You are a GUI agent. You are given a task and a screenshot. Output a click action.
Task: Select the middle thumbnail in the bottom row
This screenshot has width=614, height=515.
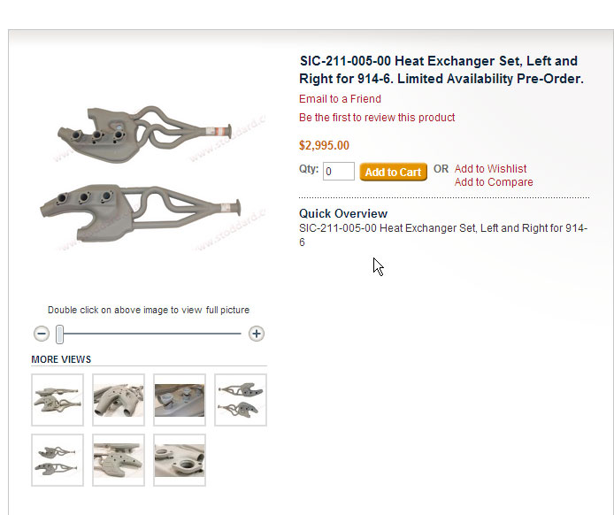(119, 460)
